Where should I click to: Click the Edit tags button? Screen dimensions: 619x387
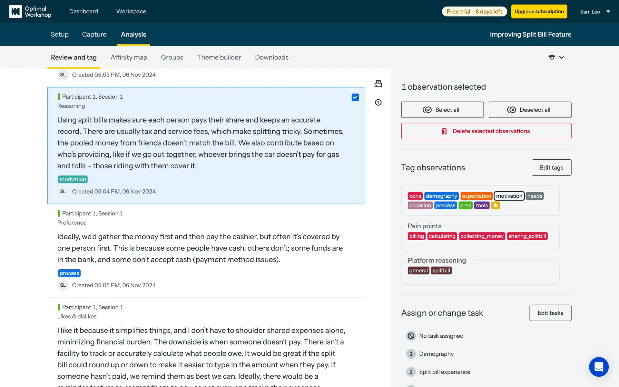551,167
